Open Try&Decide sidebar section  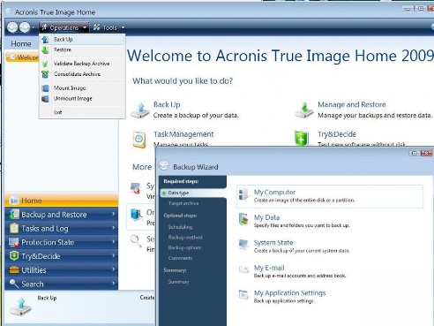pos(62,256)
